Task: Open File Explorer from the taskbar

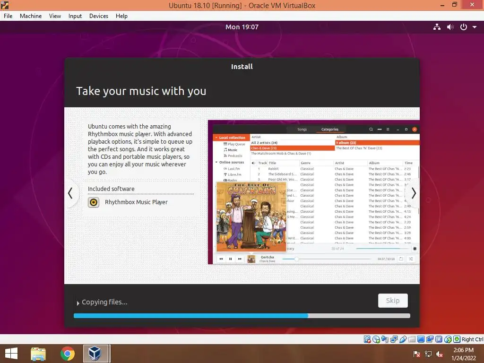Action: (x=38, y=354)
